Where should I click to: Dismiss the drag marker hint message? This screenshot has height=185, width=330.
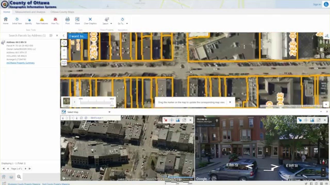pos(230,102)
